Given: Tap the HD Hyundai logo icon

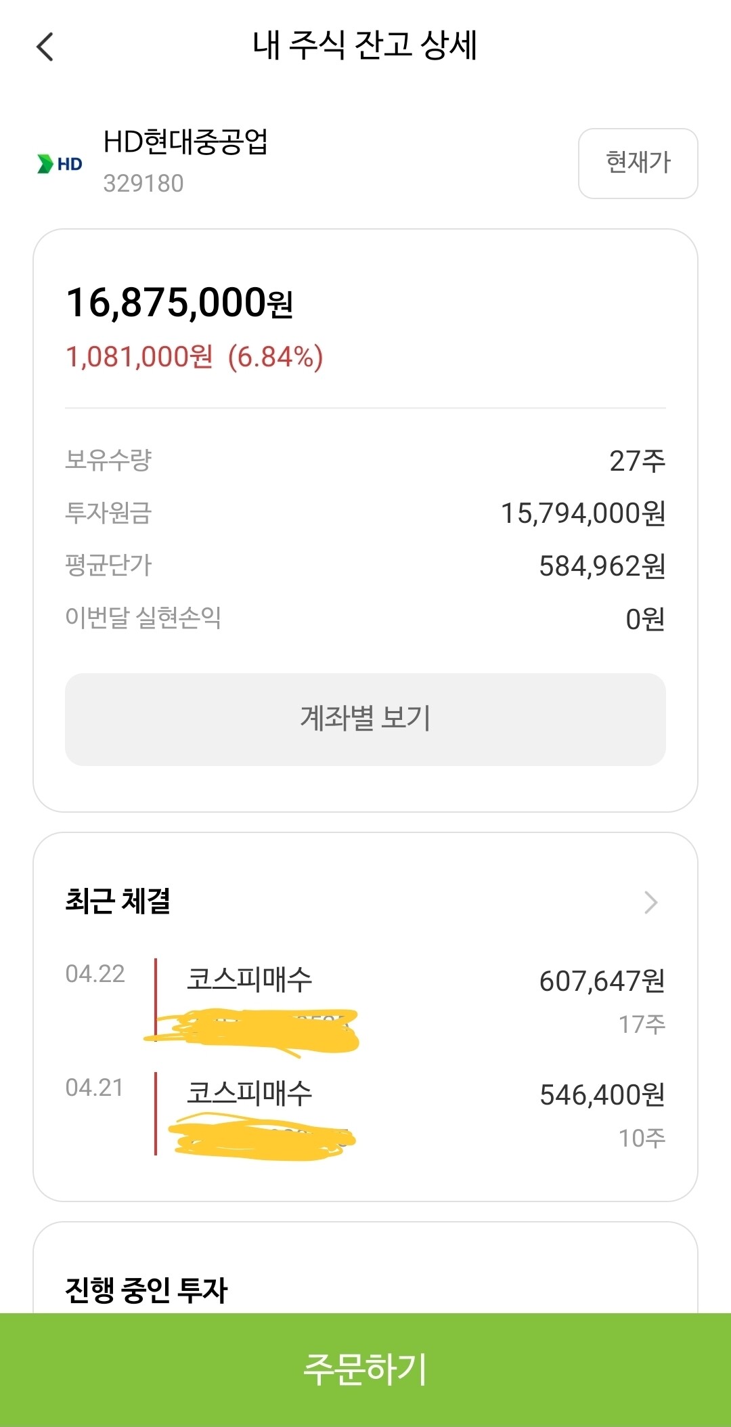Looking at the screenshot, I should [x=60, y=164].
